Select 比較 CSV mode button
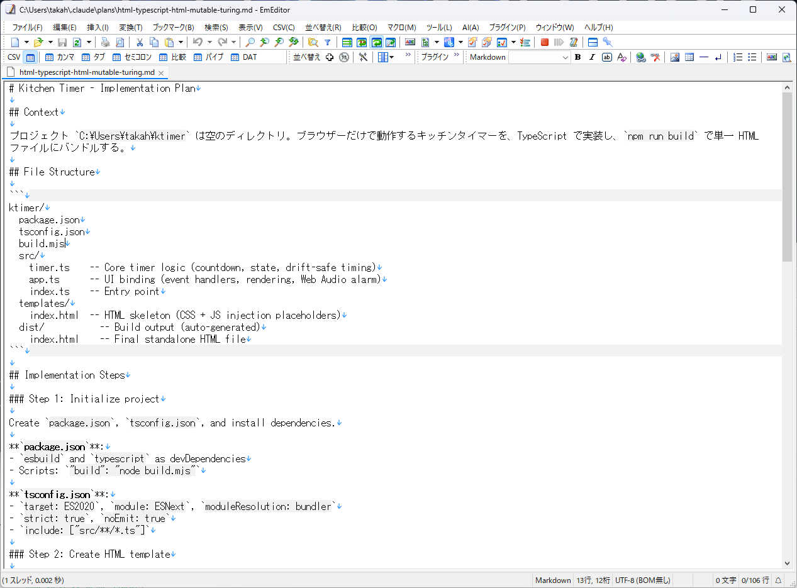Viewport: 797px width, 588px height. [x=172, y=57]
